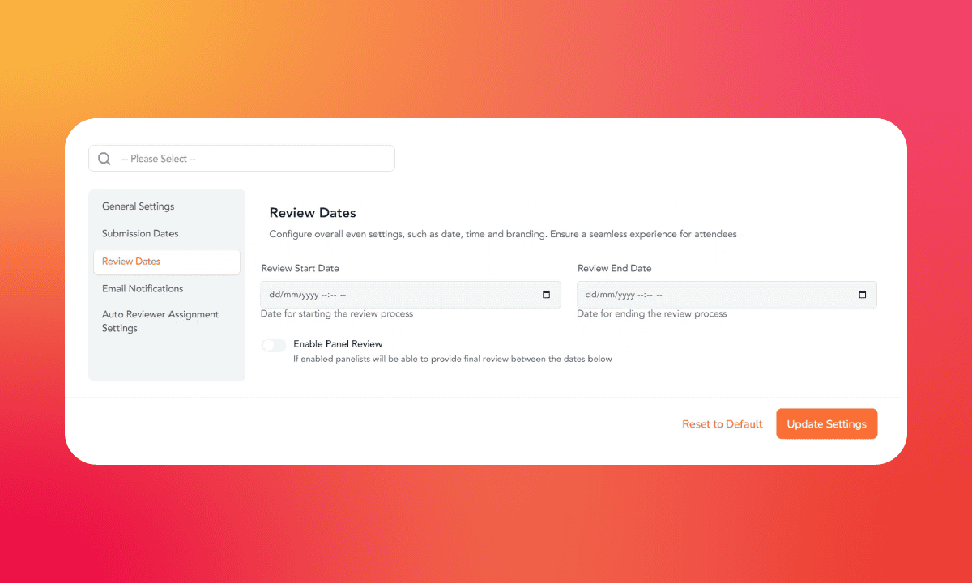Screen dimensions: 972x583
Task: Open calendar picker for Review Start Date
Action: click(547, 295)
